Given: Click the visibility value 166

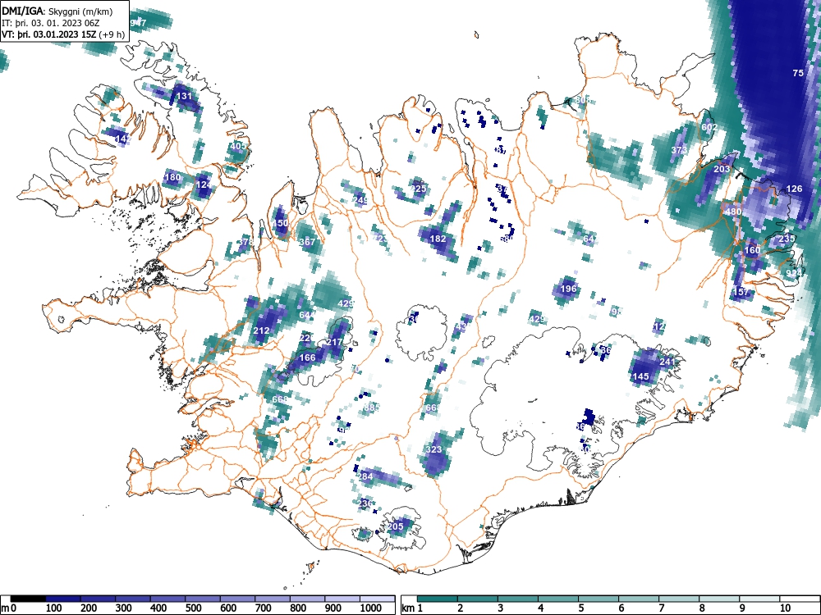Looking at the screenshot, I should tap(307, 358).
